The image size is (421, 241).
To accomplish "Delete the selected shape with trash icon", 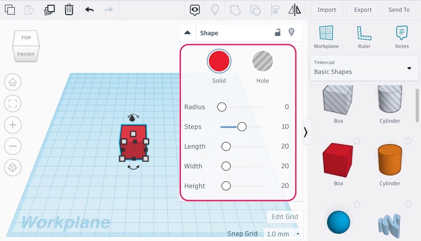I will pyautogui.click(x=69, y=10).
